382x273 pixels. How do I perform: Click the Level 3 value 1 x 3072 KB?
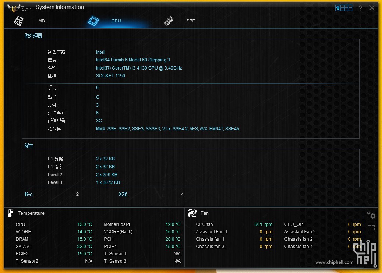tap(108, 182)
